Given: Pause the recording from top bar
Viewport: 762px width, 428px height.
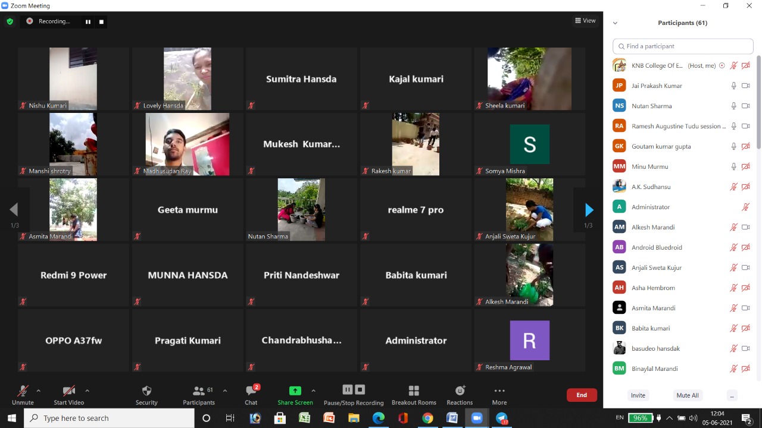Looking at the screenshot, I should (x=88, y=21).
